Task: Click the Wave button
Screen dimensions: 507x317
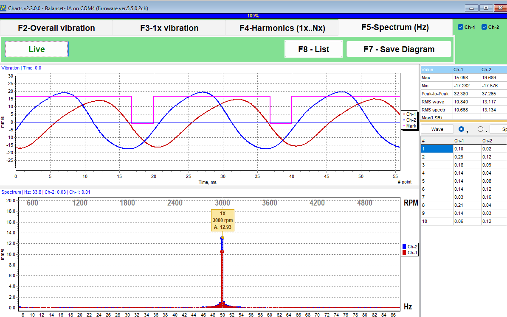Action: point(437,129)
